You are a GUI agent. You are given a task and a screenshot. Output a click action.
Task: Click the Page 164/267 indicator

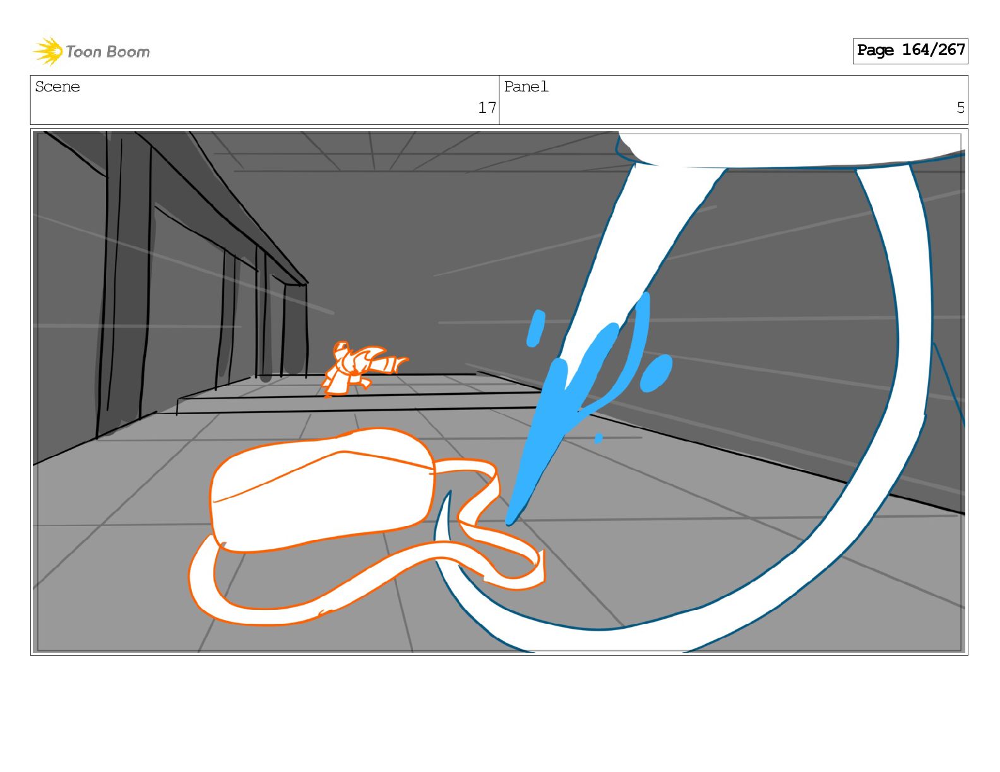pyautogui.click(x=910, y=50)
